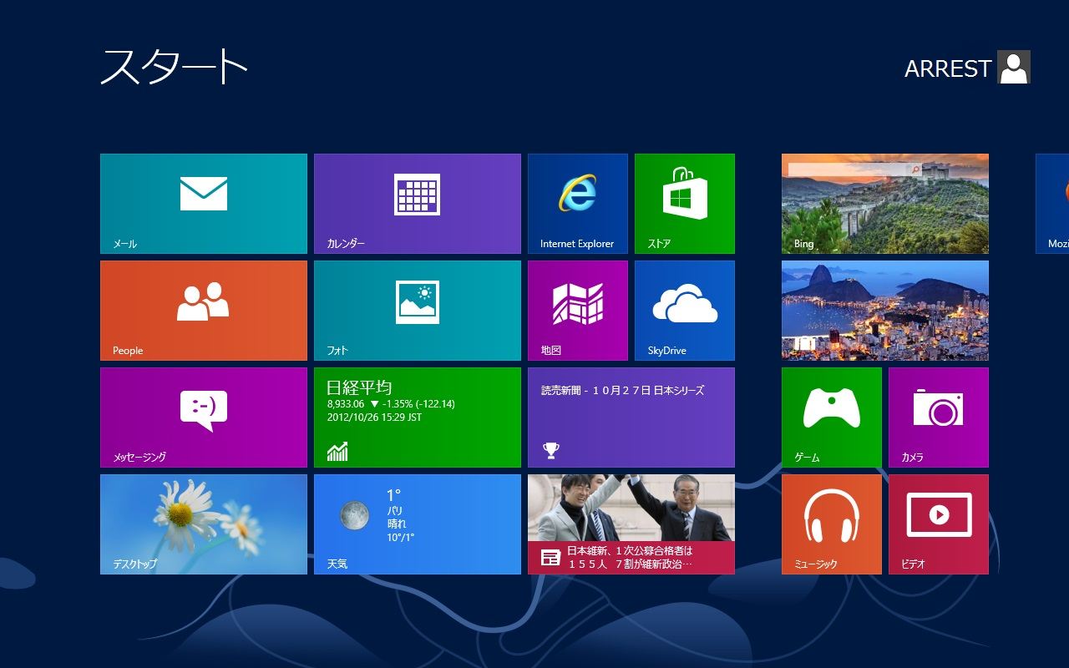Image resolution: width=1069 pixels, height=668 pixels.
Task: Open the 天気 weather tile
Action: coord(418,524)
